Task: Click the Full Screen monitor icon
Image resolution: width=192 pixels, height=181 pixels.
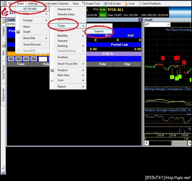Action: (105, 4)
